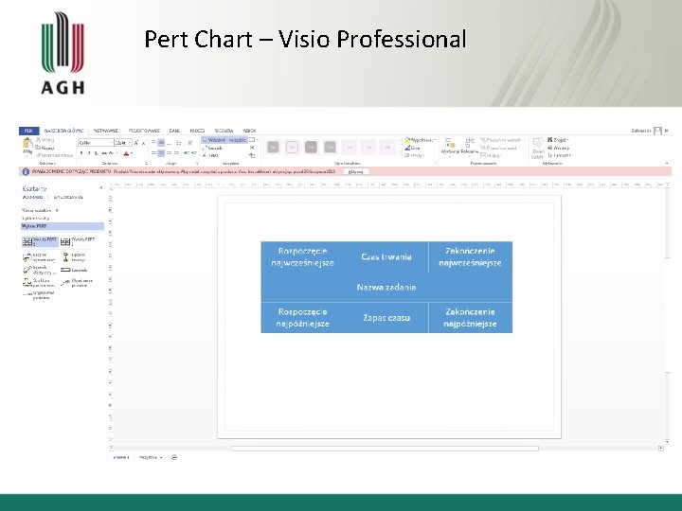The image size is (682, 511).
Task: Open the Wyrównaj (Align) dropdown
Action: [450, 147]
